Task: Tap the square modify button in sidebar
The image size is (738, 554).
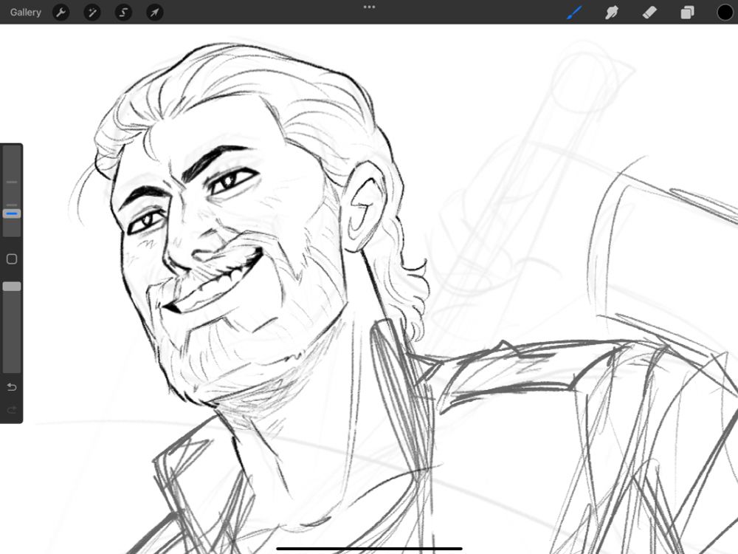Action: coord(12,259)
